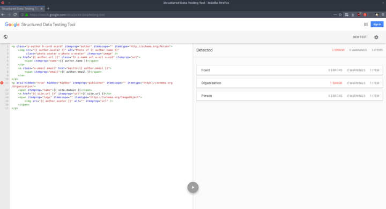Open the Firefox hamburger menu

[383, 15]
